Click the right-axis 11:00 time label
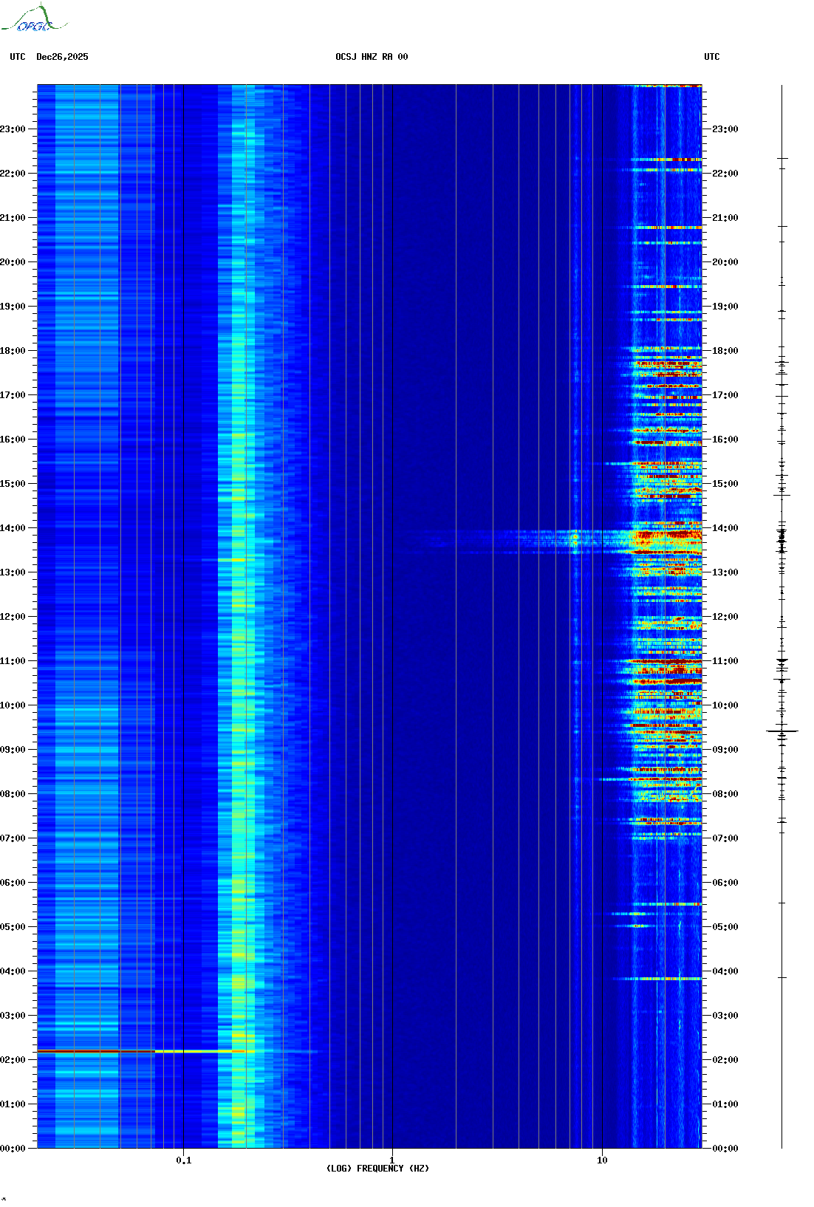Viewport: 814px width, 1207px height. [x=725, y=661]
